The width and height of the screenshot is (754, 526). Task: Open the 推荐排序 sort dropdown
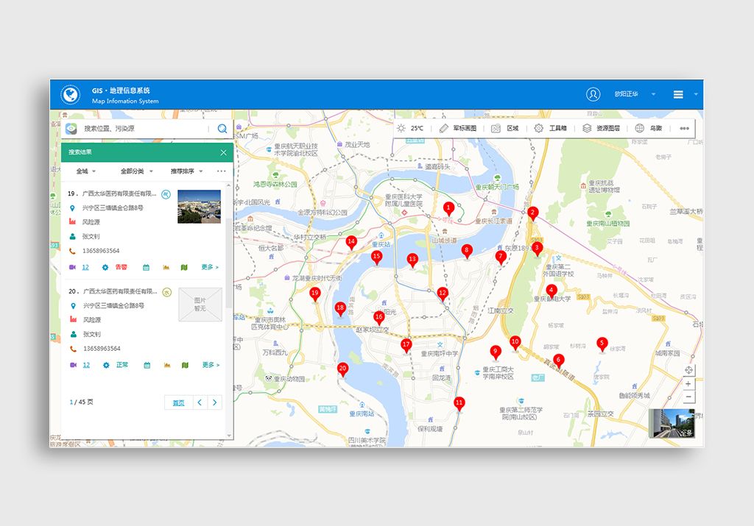click(x=186, y=171)
